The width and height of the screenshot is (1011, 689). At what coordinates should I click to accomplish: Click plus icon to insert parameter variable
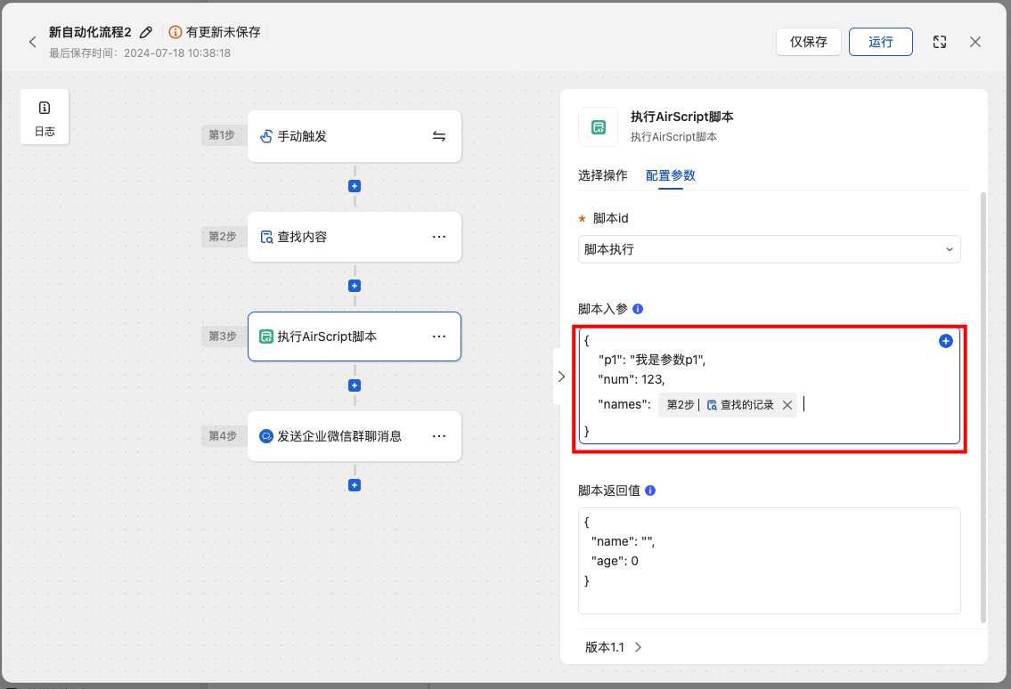pyautogui.click(x=946, y=341)
